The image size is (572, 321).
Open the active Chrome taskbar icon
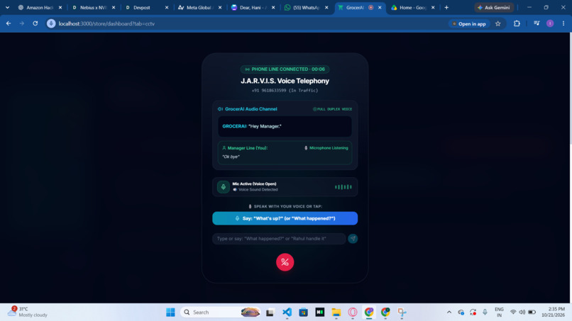(x=369, y=312)
